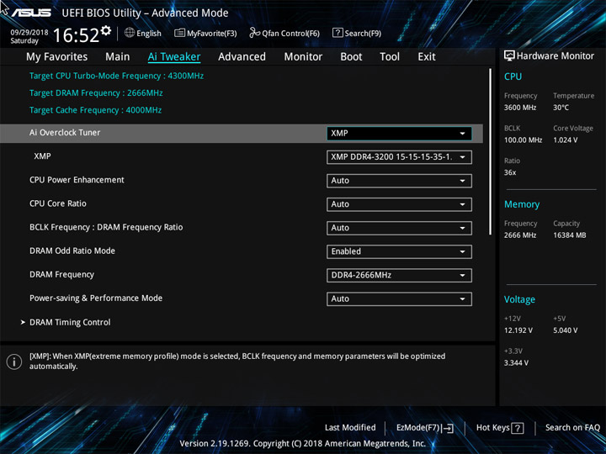Open BCLK Frequency DRAM Frequency Ratio dropdown
The width and height of the screenshot is (606, 454).
tap(399, 228)
